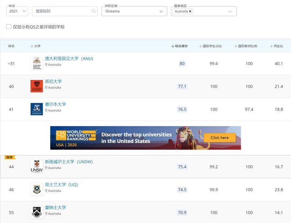This screenshot has height=223, width=291.
Task: Sort by the 国际教师比例 column header
Action: coord(246,46)
